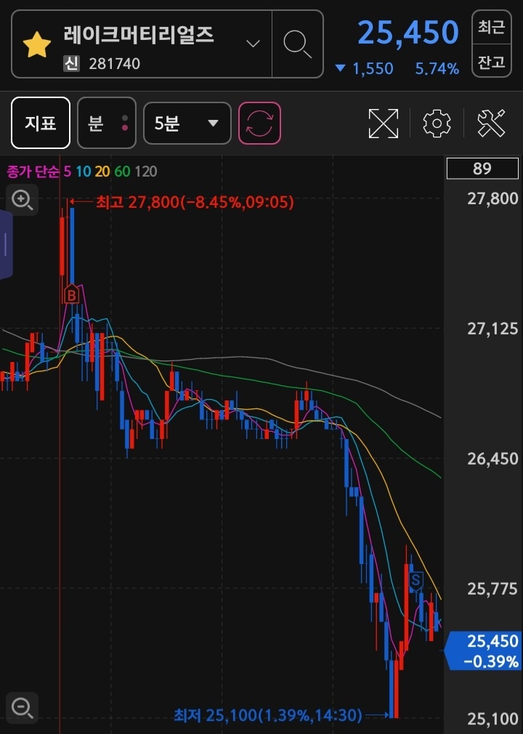Click the B buy marker
523x734 pixels.
point(72,294)
